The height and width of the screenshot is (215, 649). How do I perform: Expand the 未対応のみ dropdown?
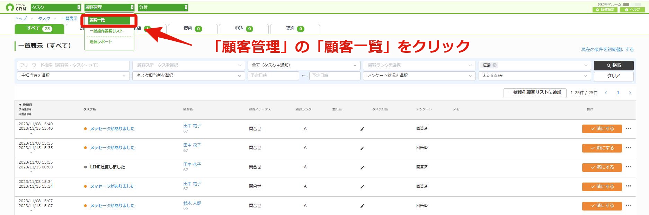click(535, 76)
